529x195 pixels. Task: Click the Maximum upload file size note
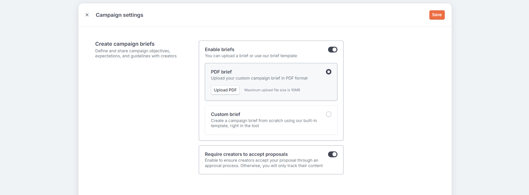click(x=272, y=90)
